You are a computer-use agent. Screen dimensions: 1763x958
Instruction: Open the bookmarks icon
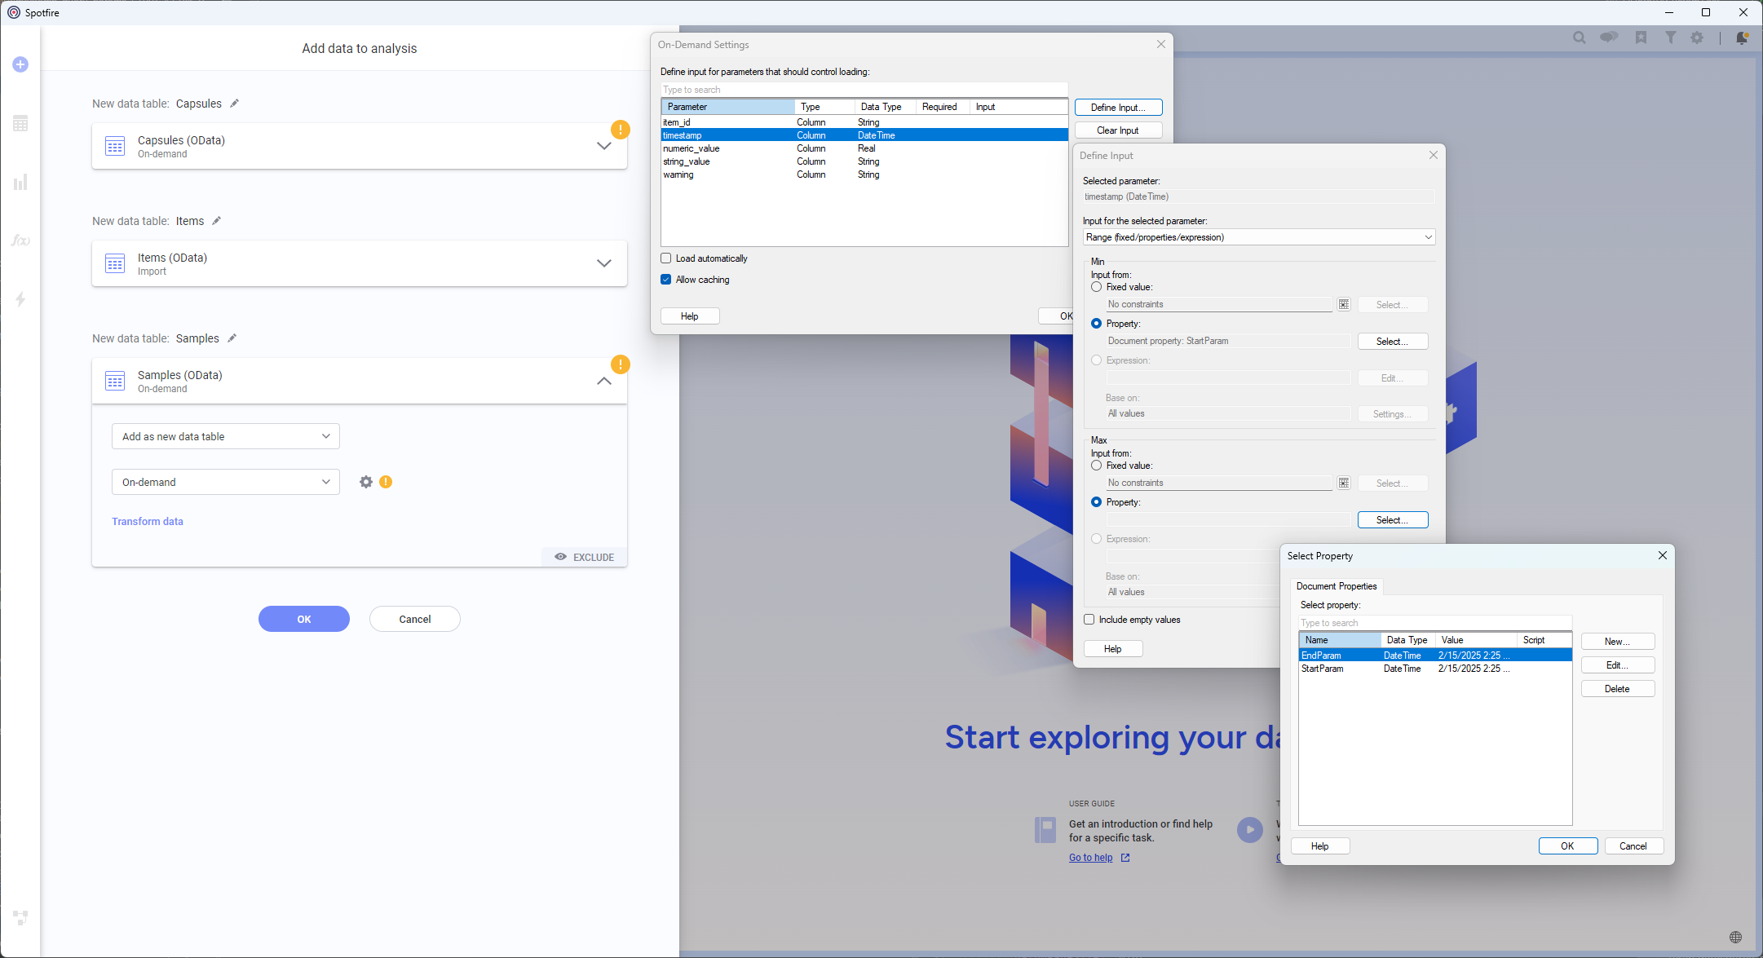pyautogui.click(x=1641, y=38)
